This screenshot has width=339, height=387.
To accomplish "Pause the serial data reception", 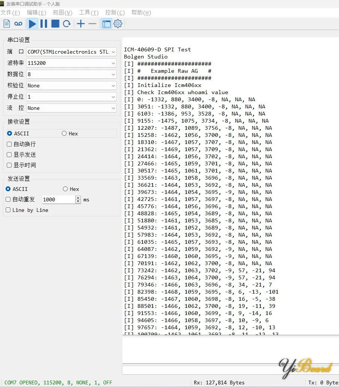I will [x=43, y=24].
